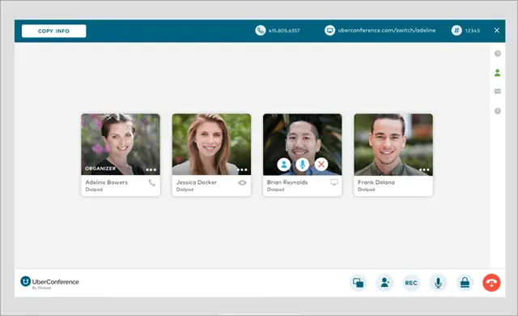Hang up with the red end call button
Screen dimensions: 518x316
coord(491,283)
